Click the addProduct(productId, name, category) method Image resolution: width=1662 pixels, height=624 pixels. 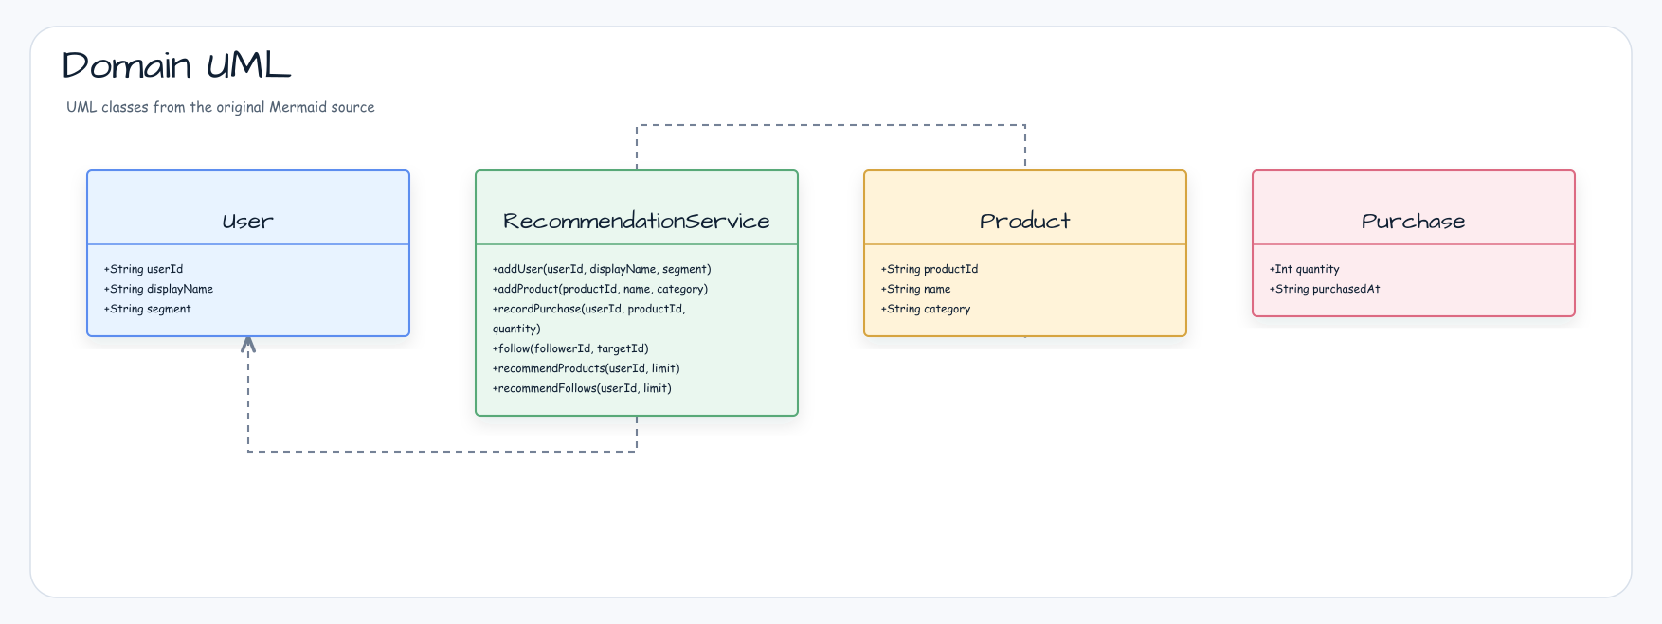coord(600,289)
